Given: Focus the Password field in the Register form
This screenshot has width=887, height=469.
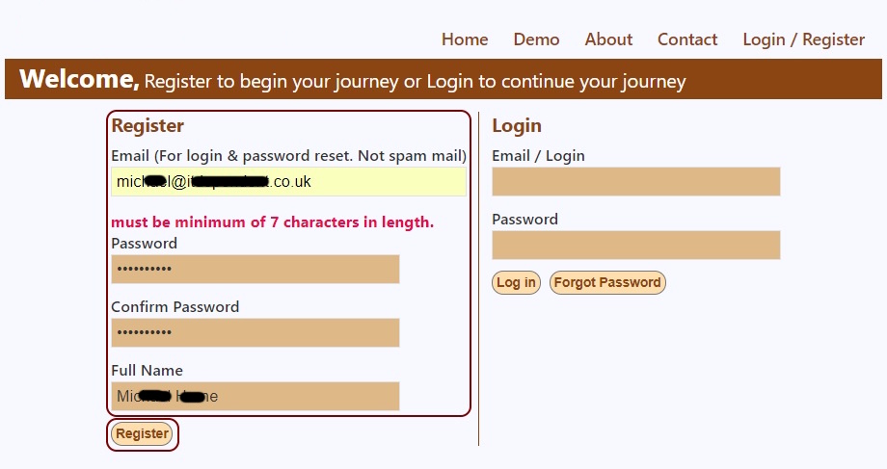Looking at the screenshot, I should coord(255,269).
